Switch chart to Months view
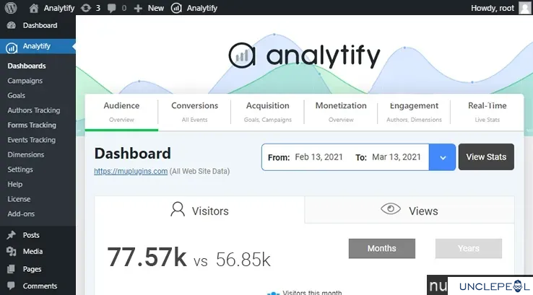 (382, 249)
